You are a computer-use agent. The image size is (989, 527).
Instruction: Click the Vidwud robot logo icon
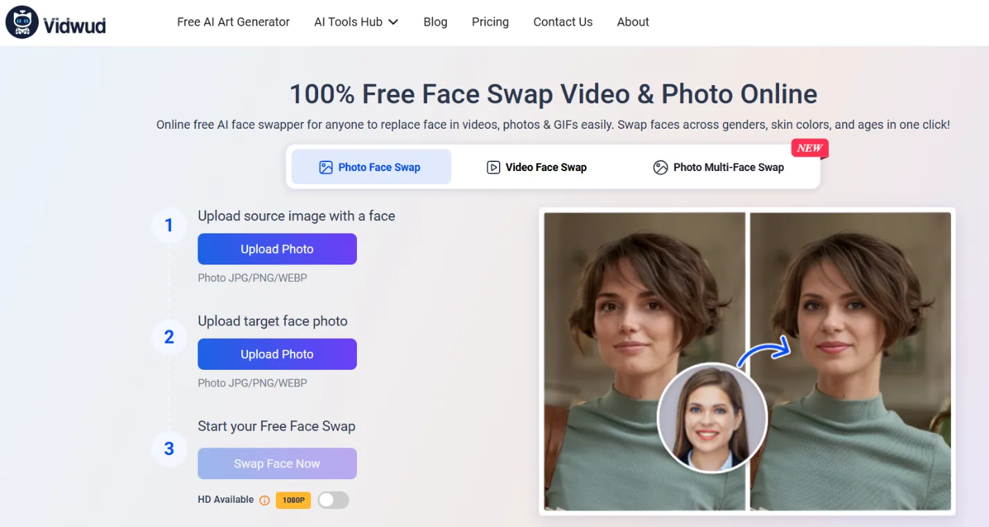tap(21, 22)
